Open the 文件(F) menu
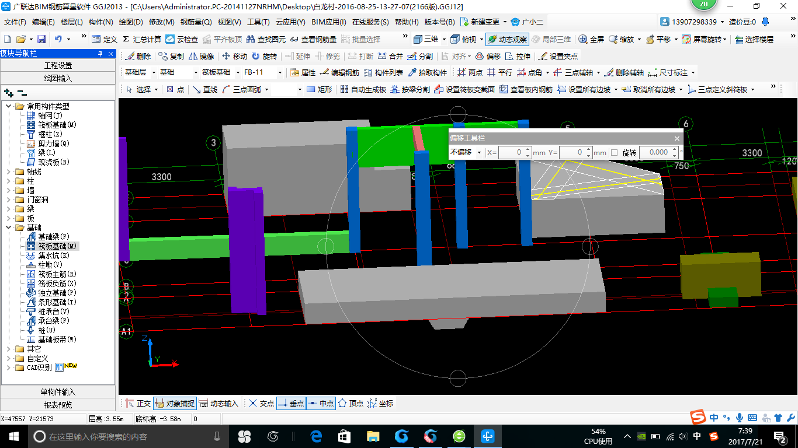 coord(15,22)
